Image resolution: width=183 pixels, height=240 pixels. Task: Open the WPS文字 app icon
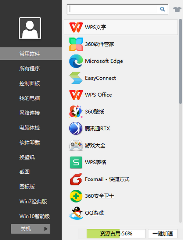(x=76, y=27)
